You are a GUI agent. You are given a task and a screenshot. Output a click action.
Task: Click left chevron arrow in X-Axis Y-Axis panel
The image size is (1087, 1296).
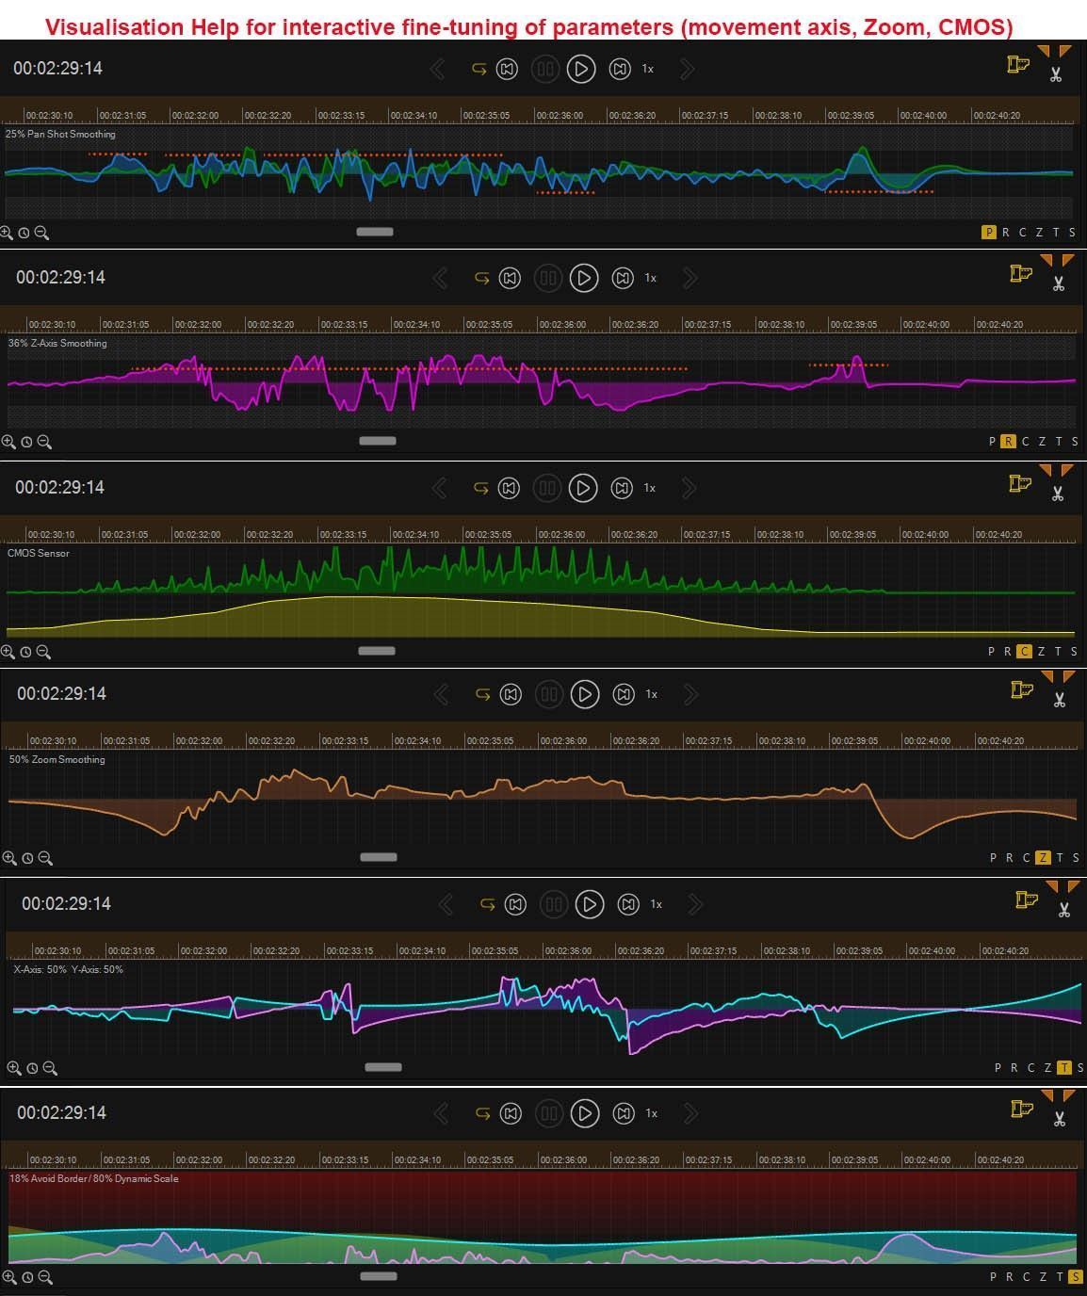[446, 904]
